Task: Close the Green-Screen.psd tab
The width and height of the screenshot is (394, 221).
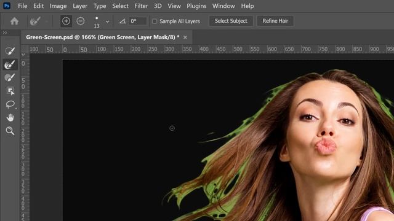Action: coord(185,37)
